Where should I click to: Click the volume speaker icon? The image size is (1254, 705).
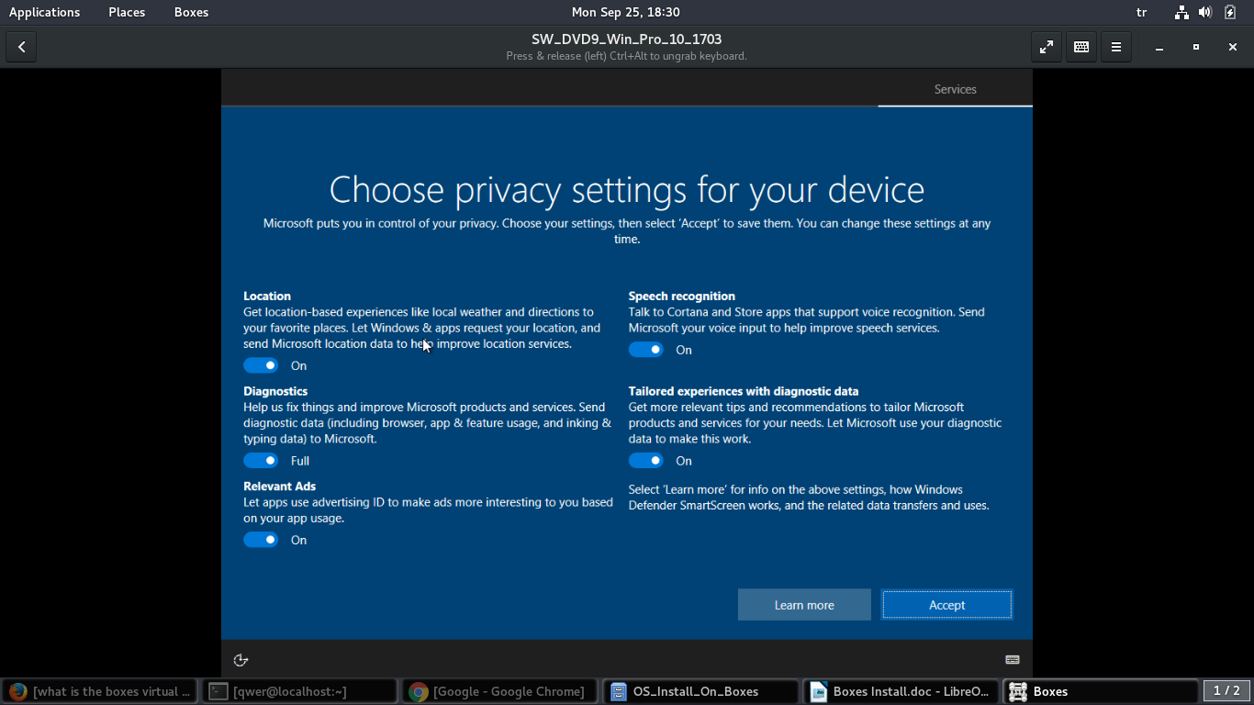pos(1204,12)
